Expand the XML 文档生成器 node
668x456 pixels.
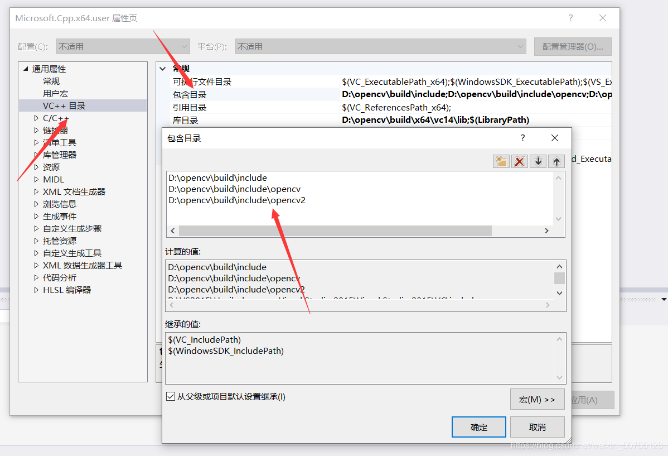click(36, 192)
